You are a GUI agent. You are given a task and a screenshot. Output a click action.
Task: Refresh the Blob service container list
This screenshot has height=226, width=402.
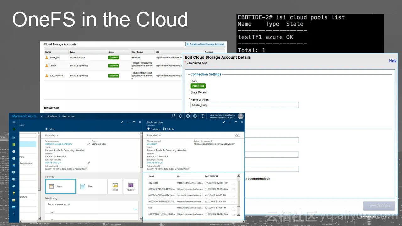tap(168, 129)
